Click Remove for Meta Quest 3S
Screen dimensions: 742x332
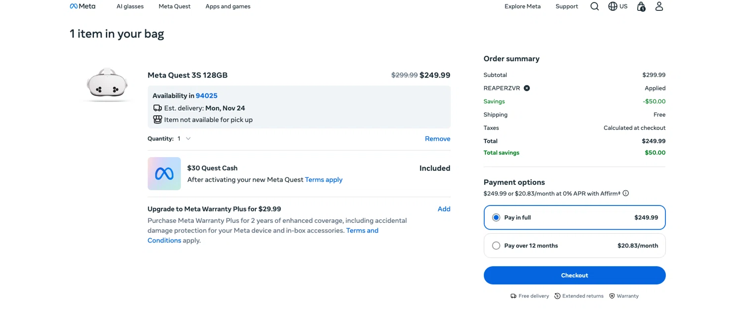tap(437, 139)
